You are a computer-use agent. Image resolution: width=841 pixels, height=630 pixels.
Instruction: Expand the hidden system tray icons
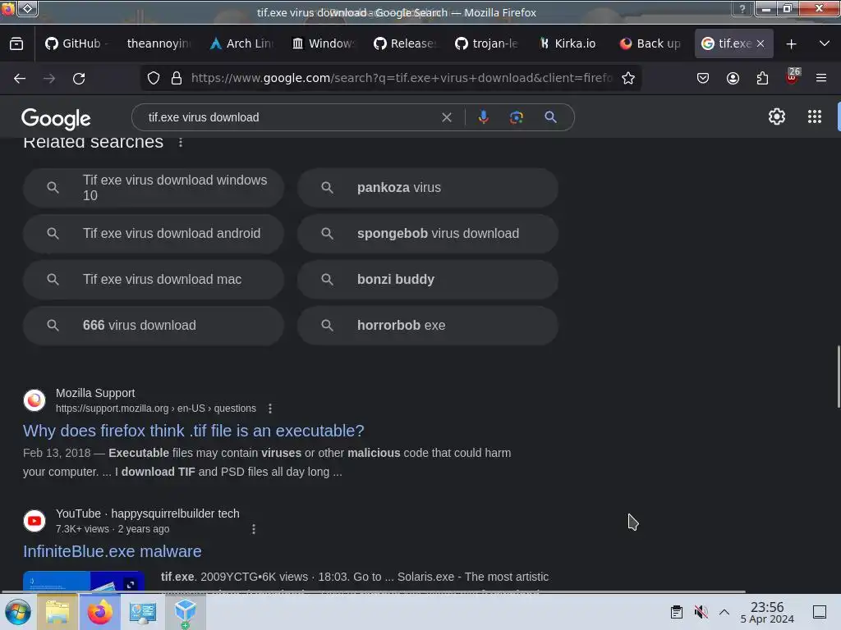coord(724,612)
